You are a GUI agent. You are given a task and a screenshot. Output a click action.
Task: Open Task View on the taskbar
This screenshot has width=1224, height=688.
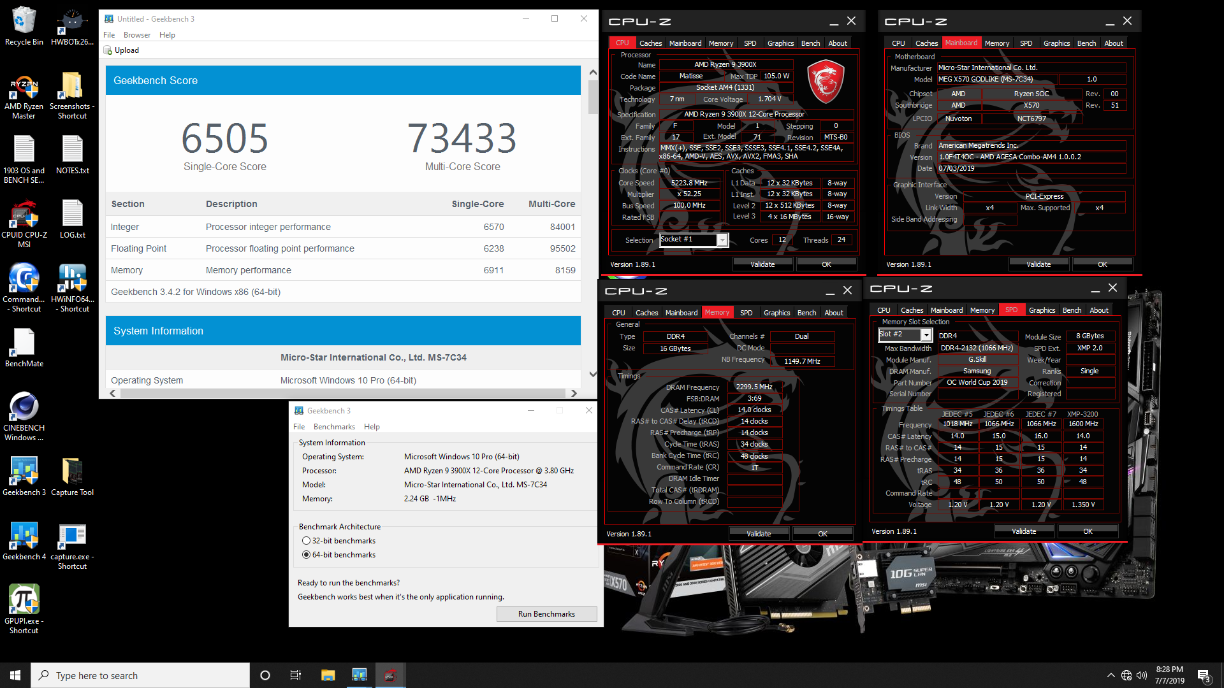[x=296, y=675]
